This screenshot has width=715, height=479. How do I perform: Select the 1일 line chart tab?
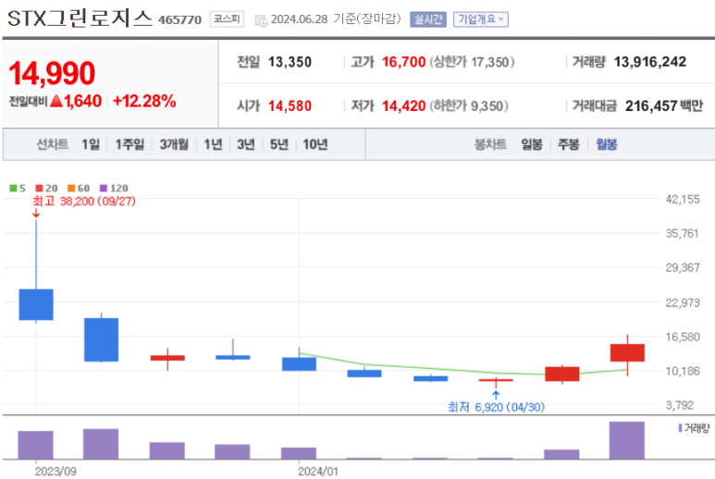tap(91, 144)
